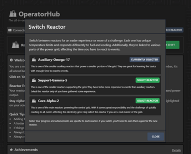This screenshot has height=154, width=191.
Task: Click the connection status icon behind dialog
Action: click(x=10, y=30)
